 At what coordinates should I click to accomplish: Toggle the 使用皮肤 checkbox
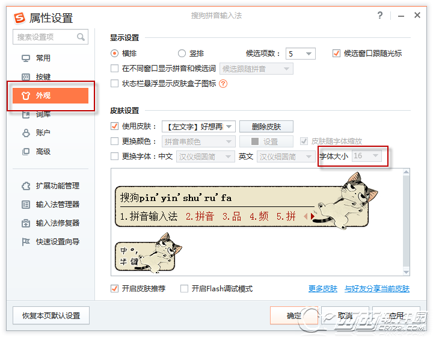click(114, 126)
